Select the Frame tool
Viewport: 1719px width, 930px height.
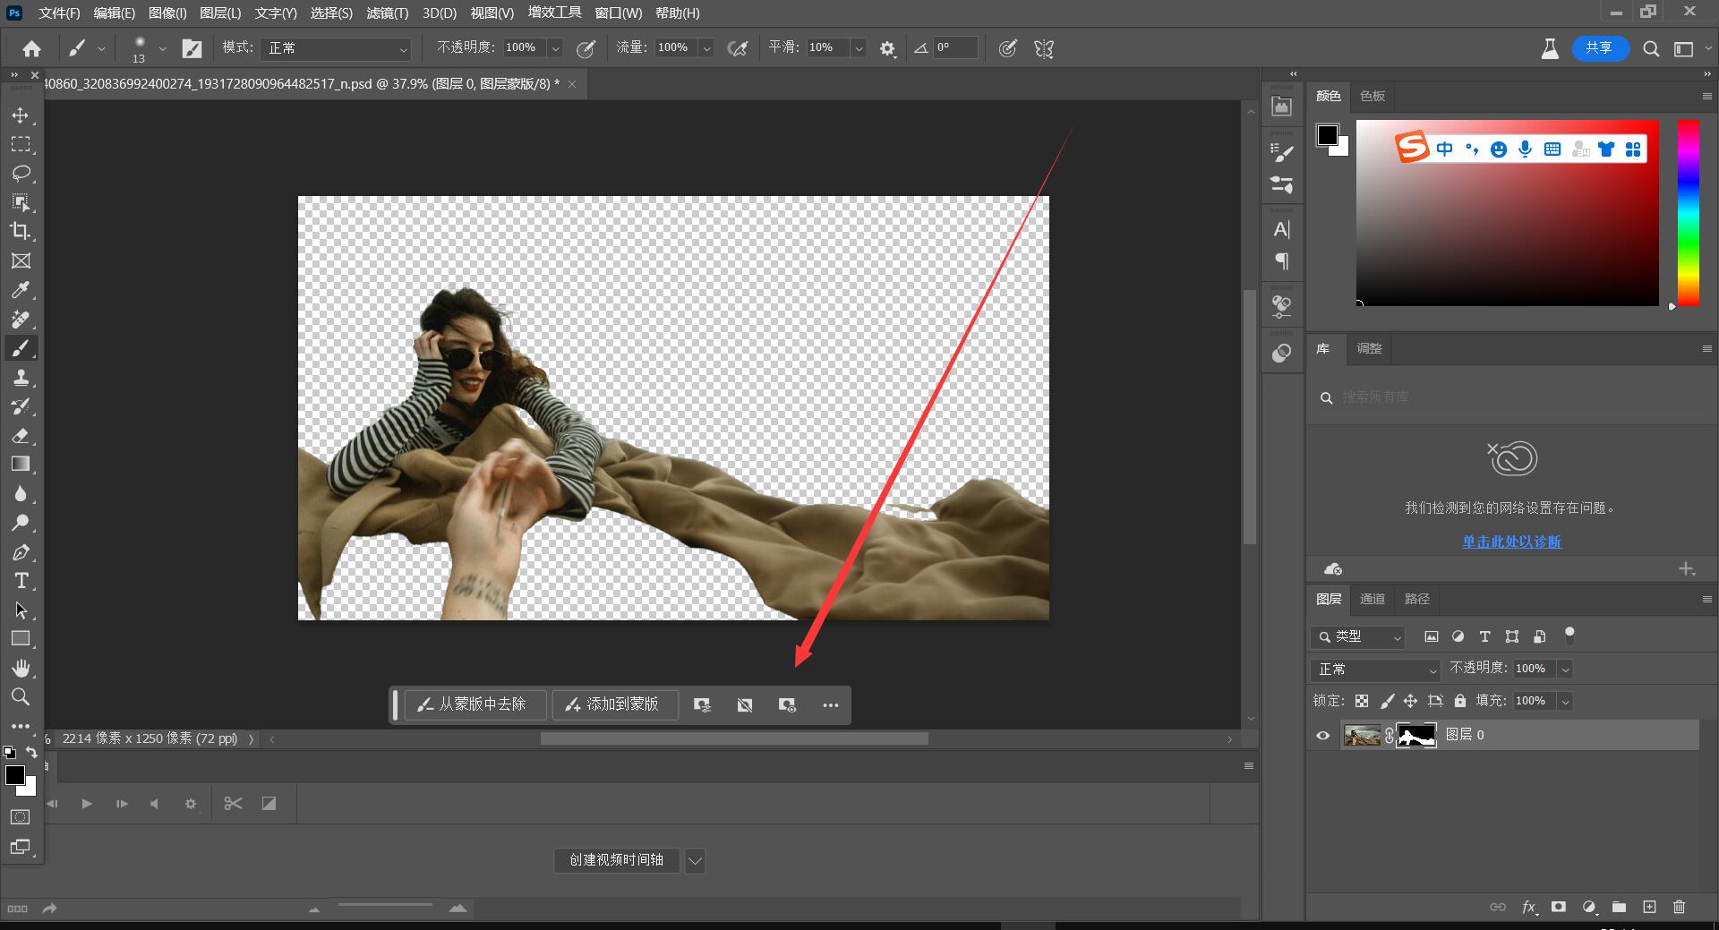(x=21, y=260)
